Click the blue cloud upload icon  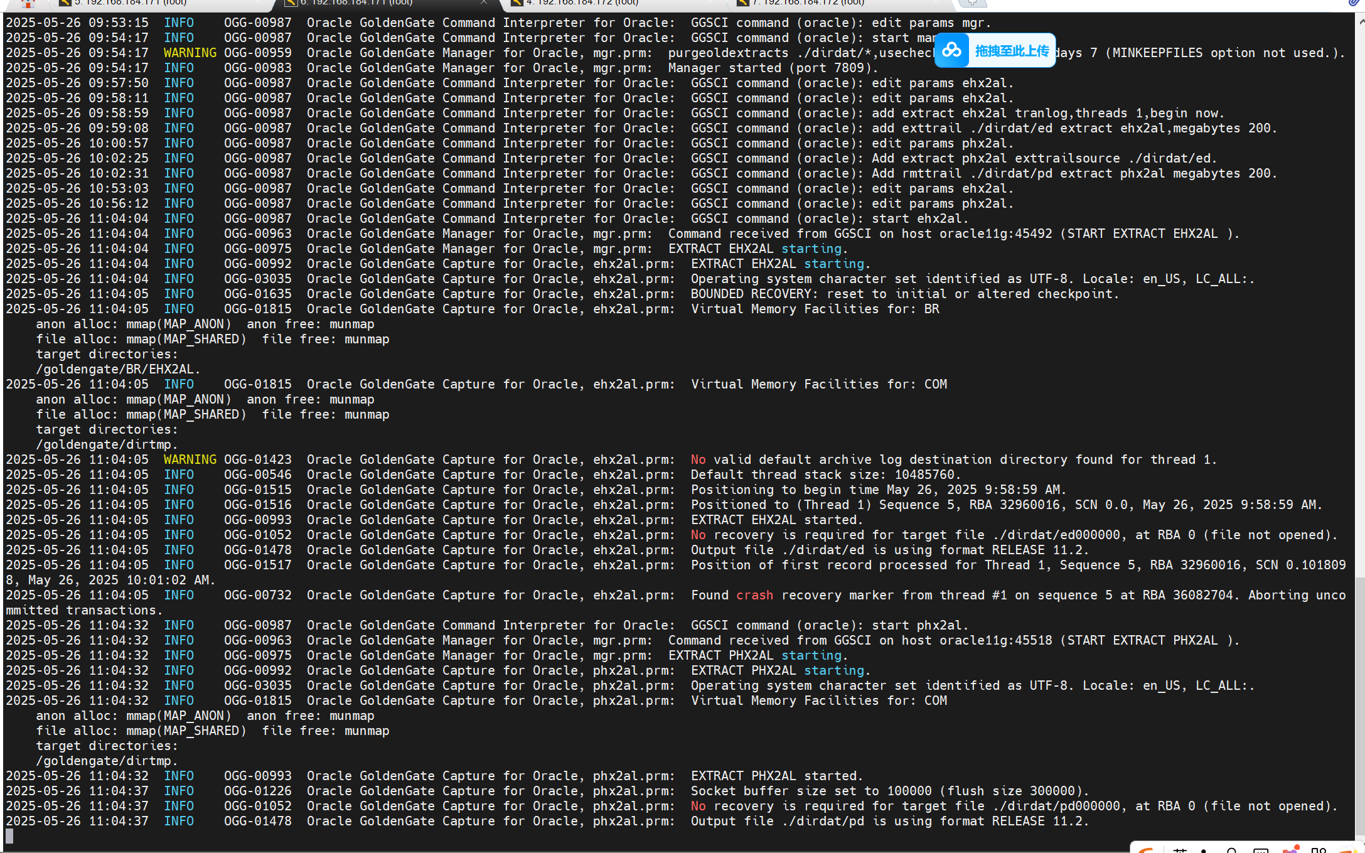[x=951, y=50]
